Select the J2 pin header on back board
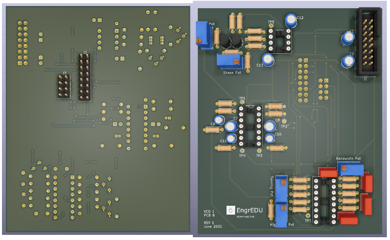This screenshot has height=240, width=390. pyautogui.click(x=84, y=77)
